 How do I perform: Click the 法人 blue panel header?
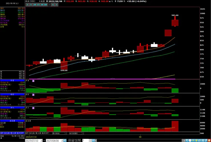coord(12,108)
